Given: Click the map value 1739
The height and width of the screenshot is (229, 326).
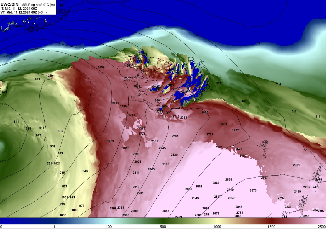Looking at the screenshot, I should (x=123, y=106).
